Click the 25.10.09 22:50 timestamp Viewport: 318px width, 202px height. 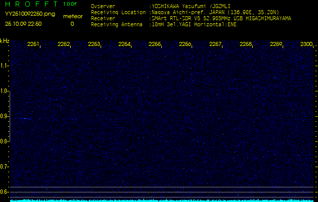[23, 24]
